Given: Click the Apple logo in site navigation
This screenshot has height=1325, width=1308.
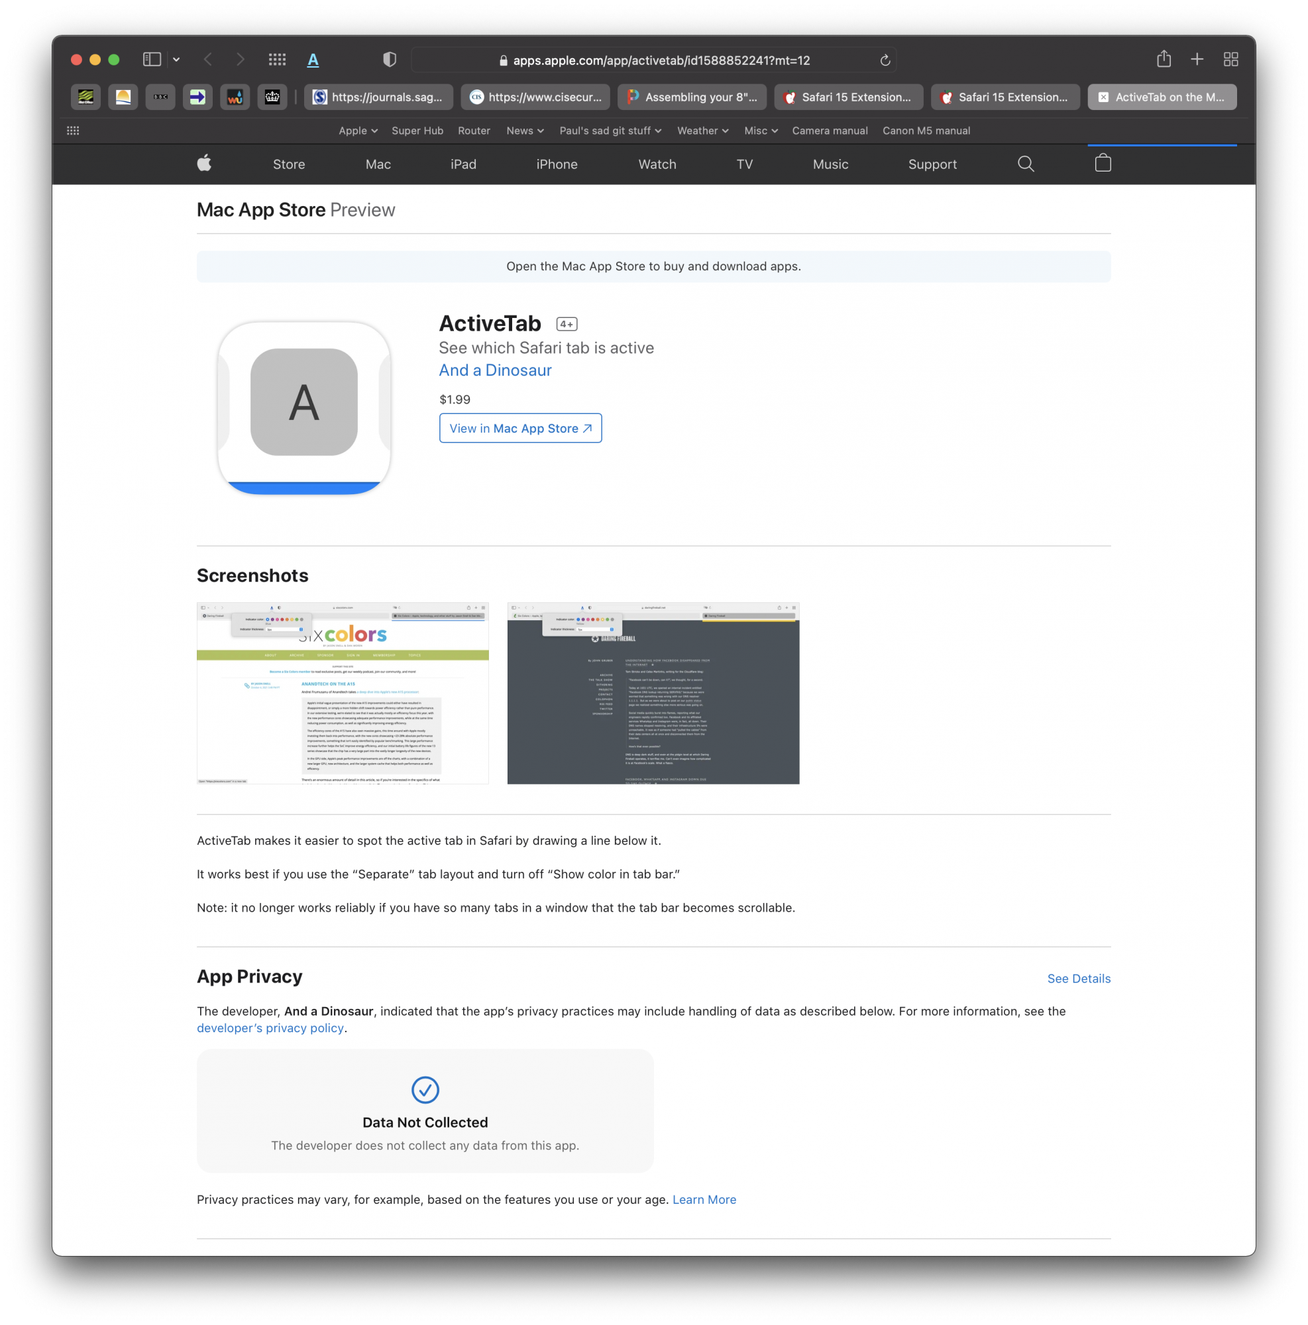Looking at the screenshot, I should 204,164.
